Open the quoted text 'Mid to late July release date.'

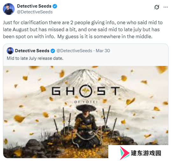[x=35, y=58]
